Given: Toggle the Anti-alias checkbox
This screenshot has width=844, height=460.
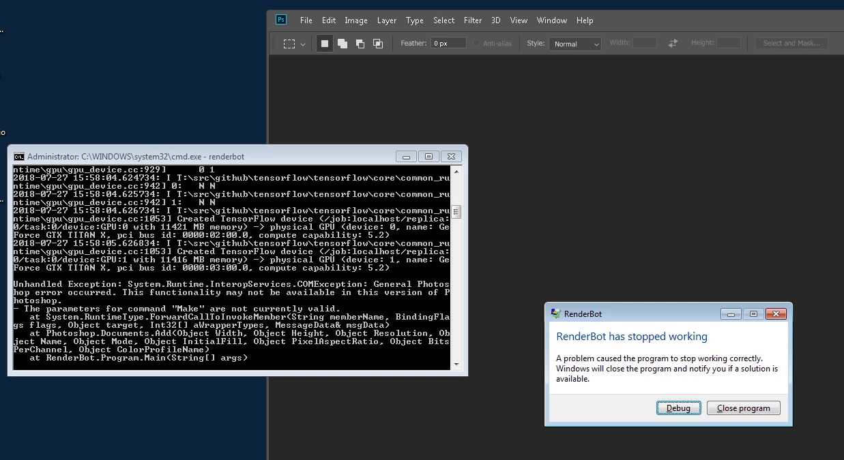Looking at the screenshot, I should pos(476,44).
